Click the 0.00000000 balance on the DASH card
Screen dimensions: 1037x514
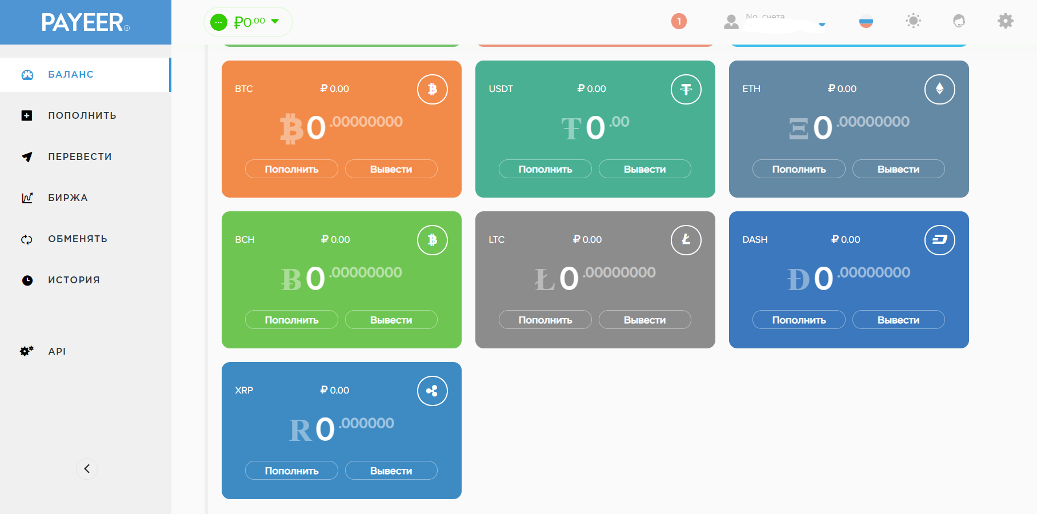(848, 278)
